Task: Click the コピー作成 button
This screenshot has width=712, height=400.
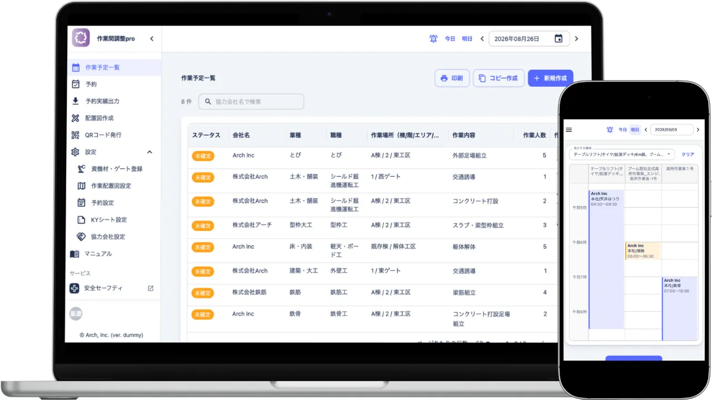Action: click(499, 78)
